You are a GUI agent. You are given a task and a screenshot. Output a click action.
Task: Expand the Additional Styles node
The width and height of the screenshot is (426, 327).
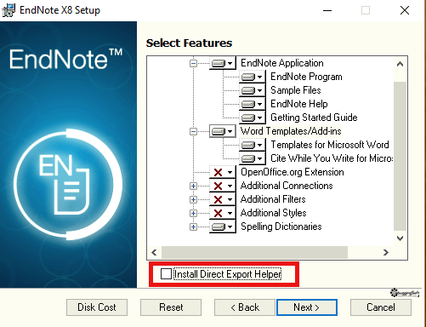point(193,213)
